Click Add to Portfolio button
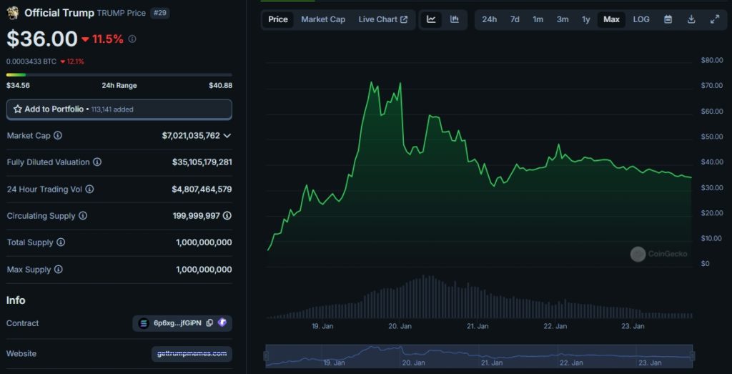Screen dimensions: 732x374 pos(119,109)
